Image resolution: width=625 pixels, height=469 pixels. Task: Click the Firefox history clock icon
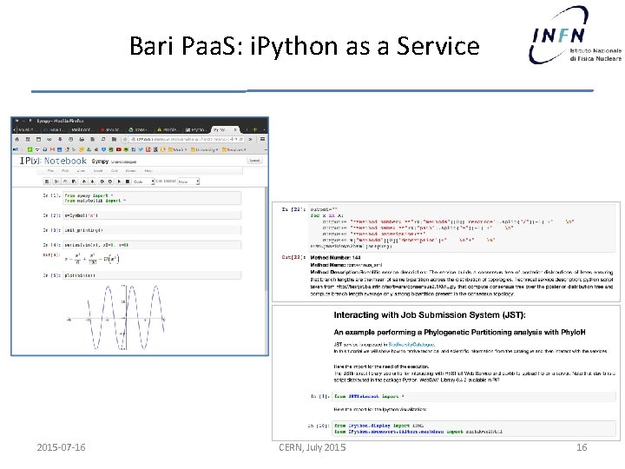(70, 139)
